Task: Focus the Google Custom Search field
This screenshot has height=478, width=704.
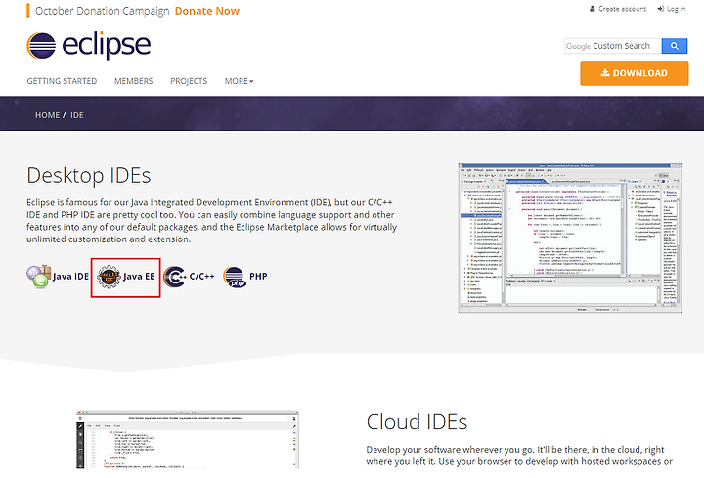Action: pos(613,46)
